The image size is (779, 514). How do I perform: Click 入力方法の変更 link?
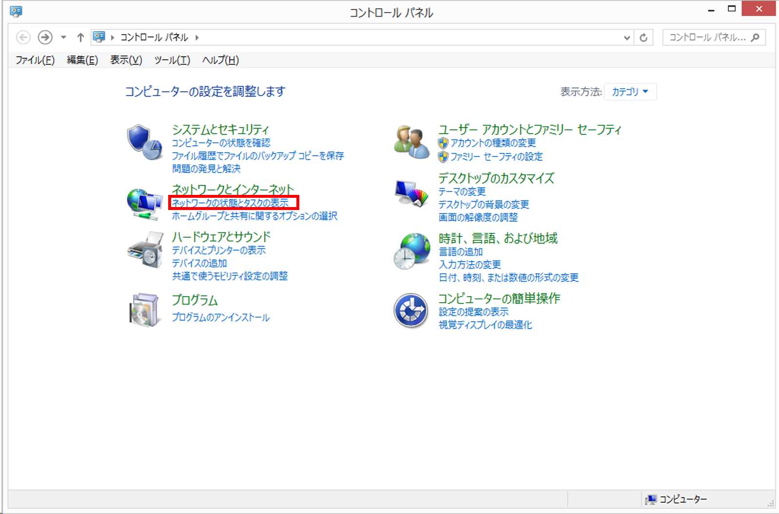point(470,265)
